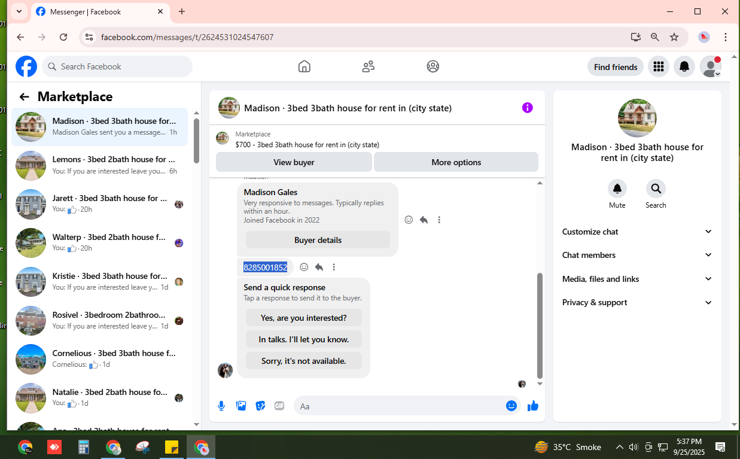Open more options for 8285001852 message
This screenshot has height=459, width=740.
[x=334, y=267]
